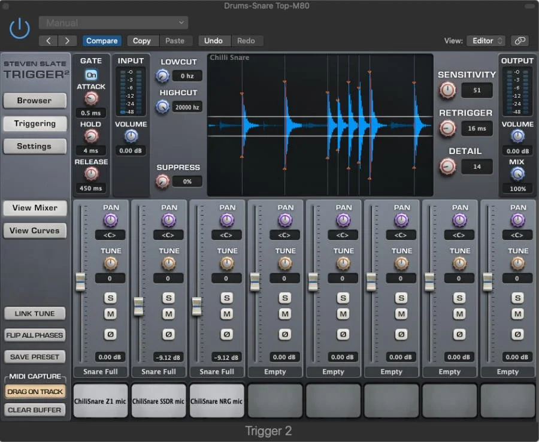Click the power button icon

click(x=19, y=27)
